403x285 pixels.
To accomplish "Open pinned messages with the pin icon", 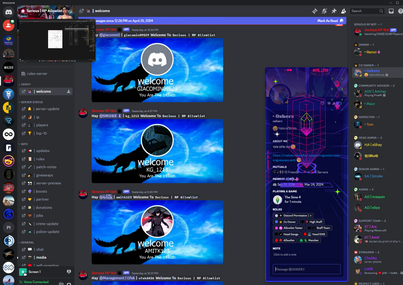I will (334, 11).
